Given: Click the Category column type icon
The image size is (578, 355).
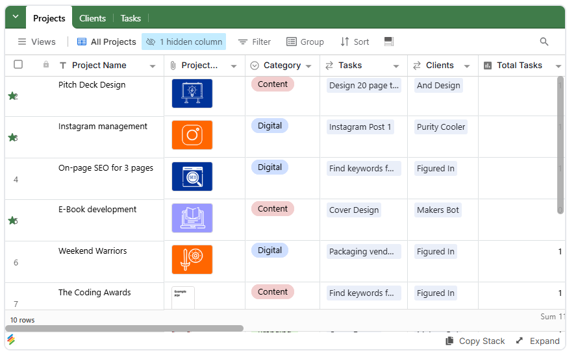Looking at the screenshot, I should [x=255, y=66].
